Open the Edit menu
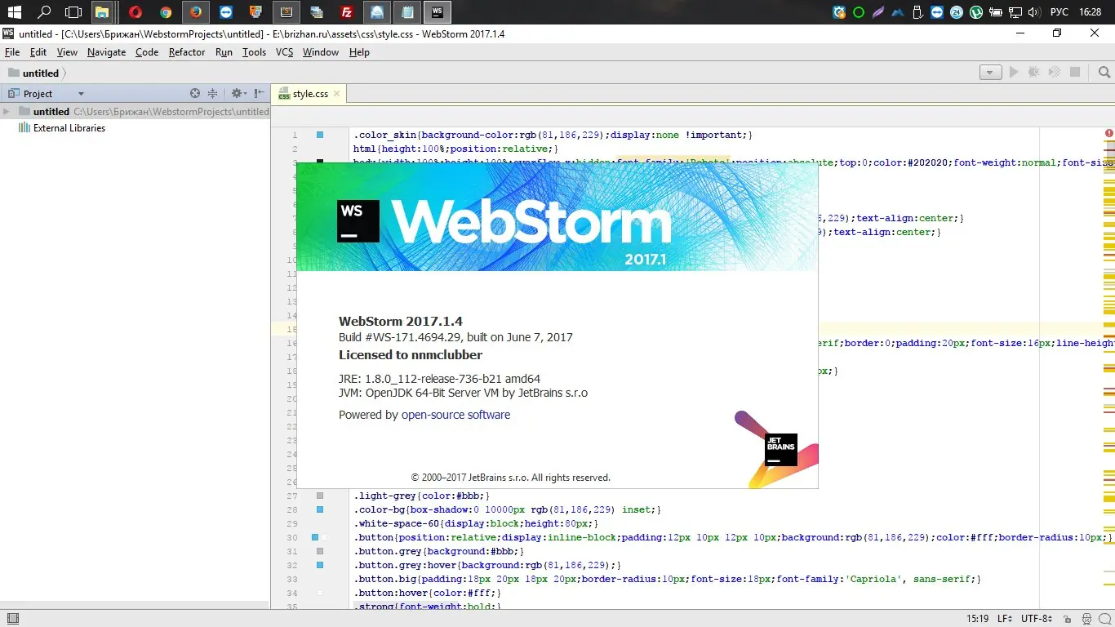This screenshot has width=1115, height=627. coord(38,52)
